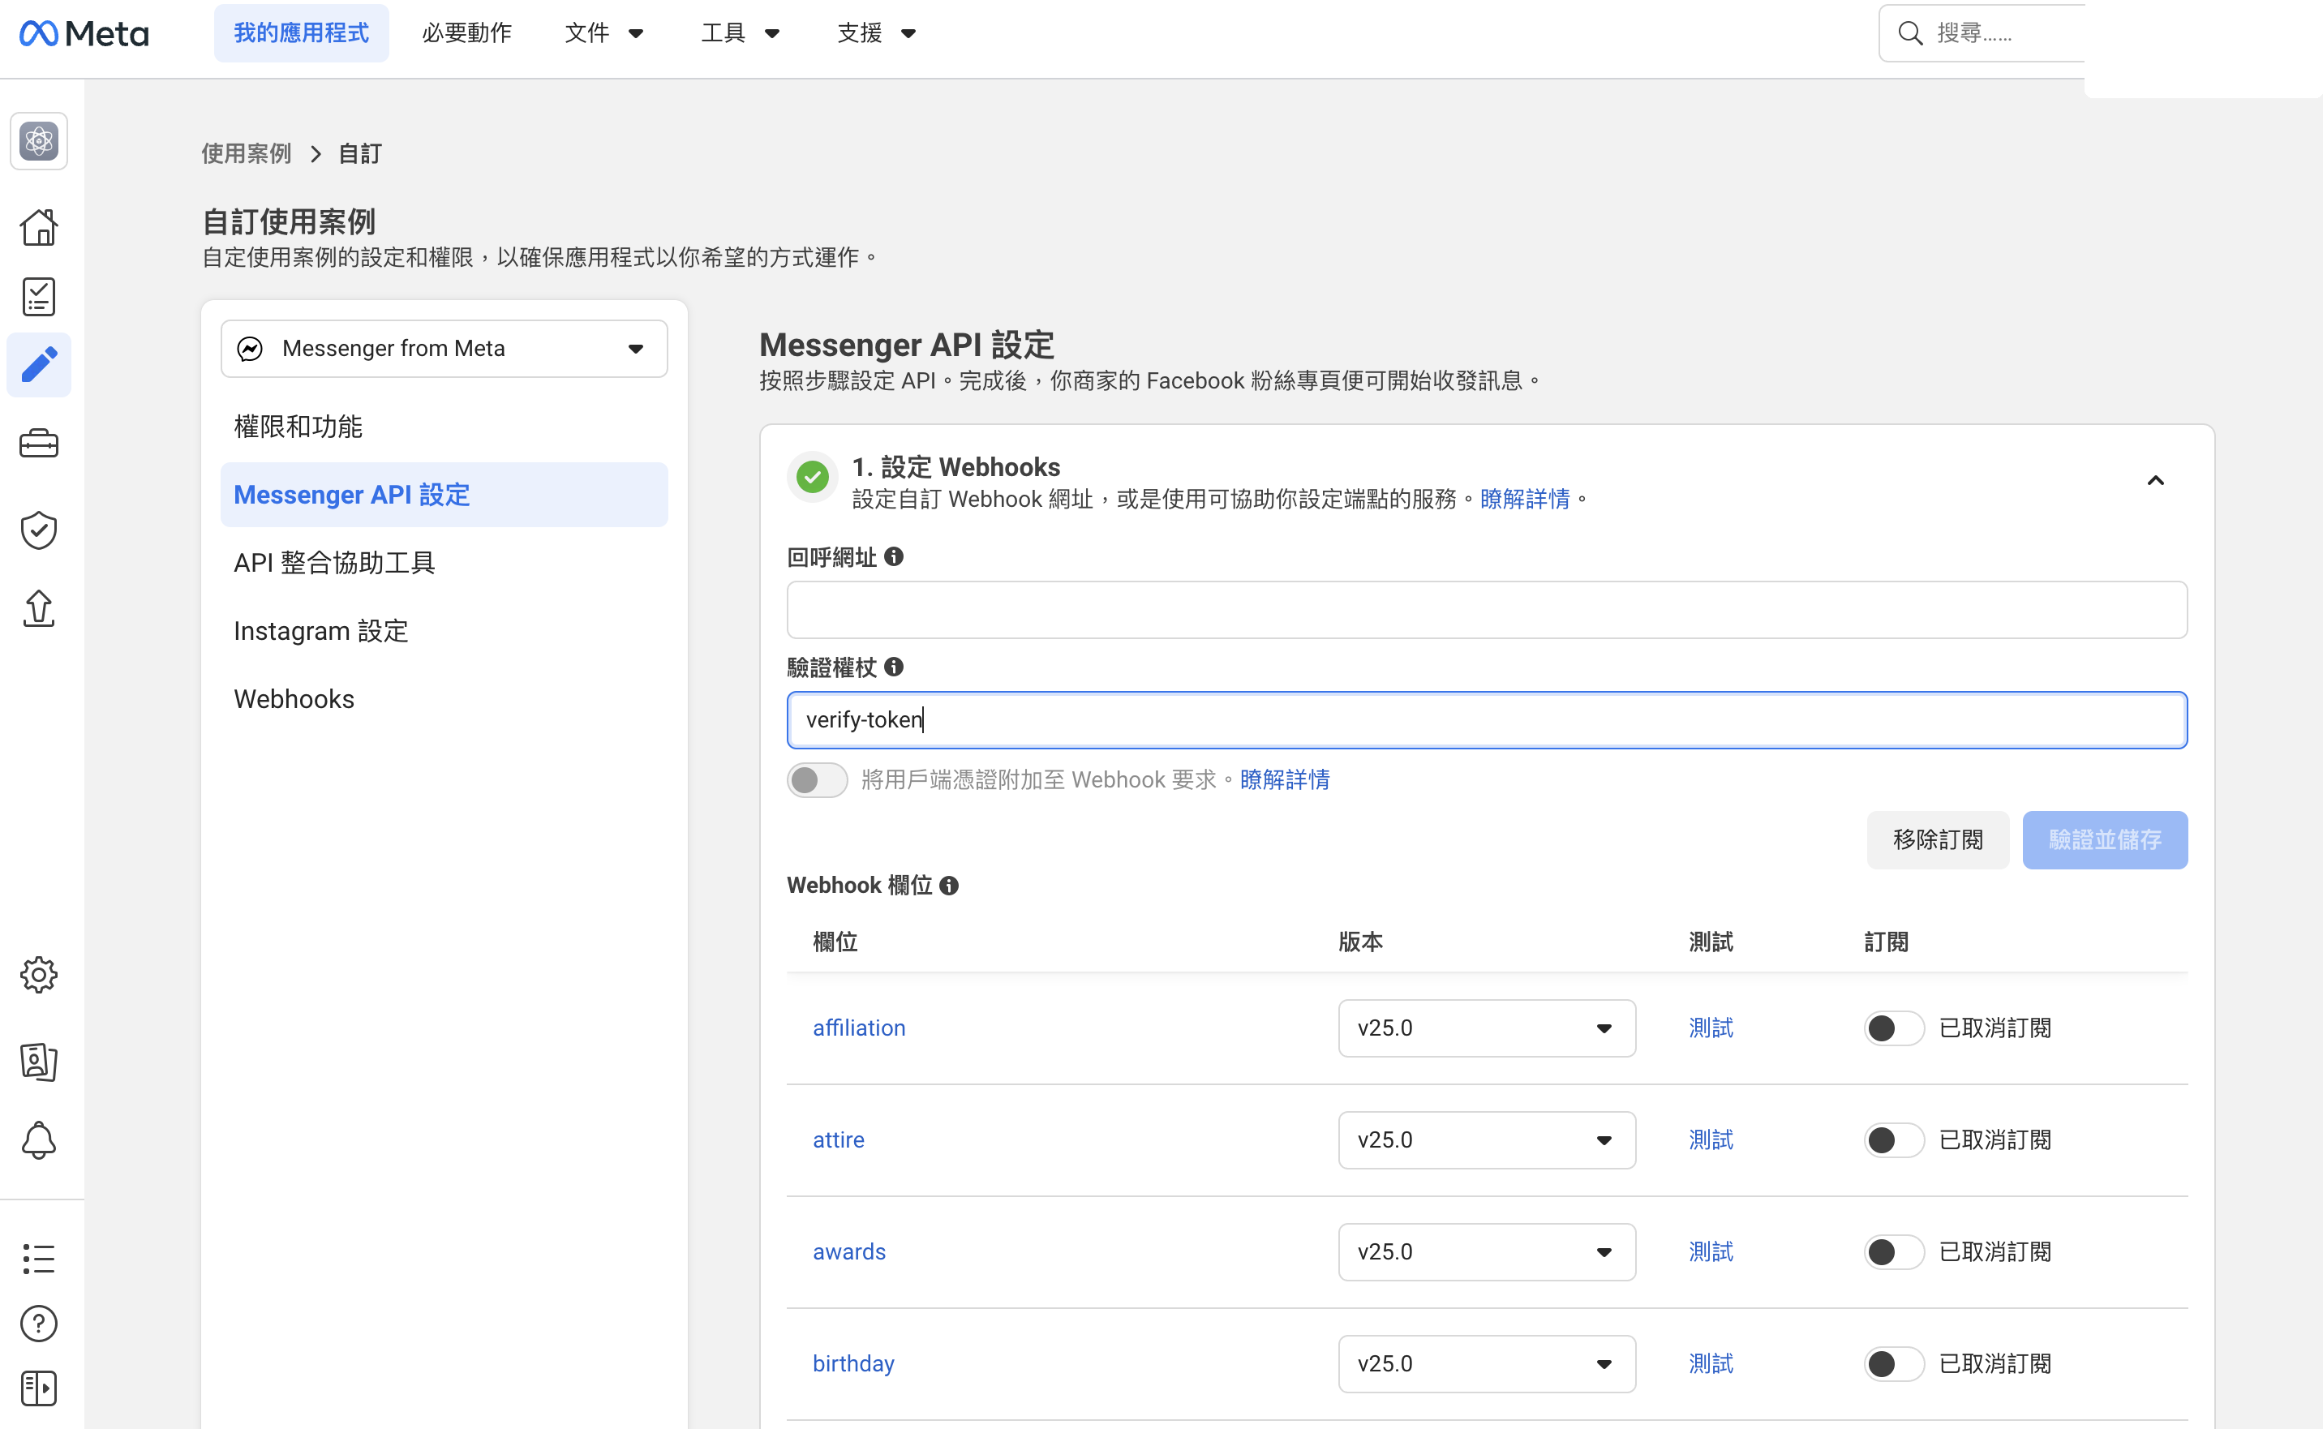The width and height of the screenshot is (2323, 1429).
Task: Open 權限和功能 in side menu
Action: pyautogui.click(x=298, y=427)
